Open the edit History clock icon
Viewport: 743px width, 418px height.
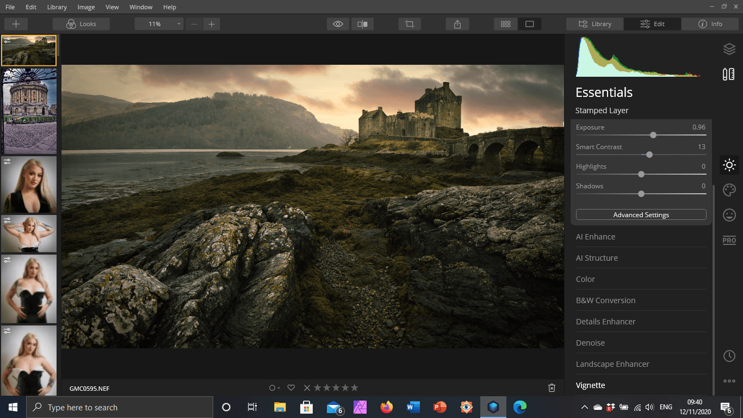[x=729, y=356]
